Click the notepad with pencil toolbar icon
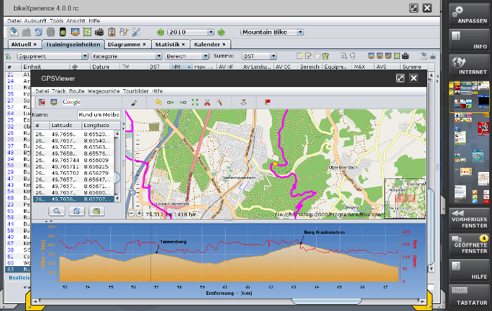This screenshot has height=311, width=492. (124, 32)
